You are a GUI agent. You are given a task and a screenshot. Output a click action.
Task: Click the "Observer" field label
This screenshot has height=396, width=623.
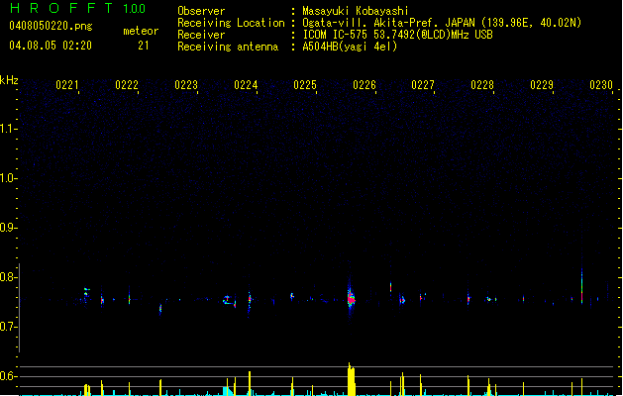coord(201,11)
